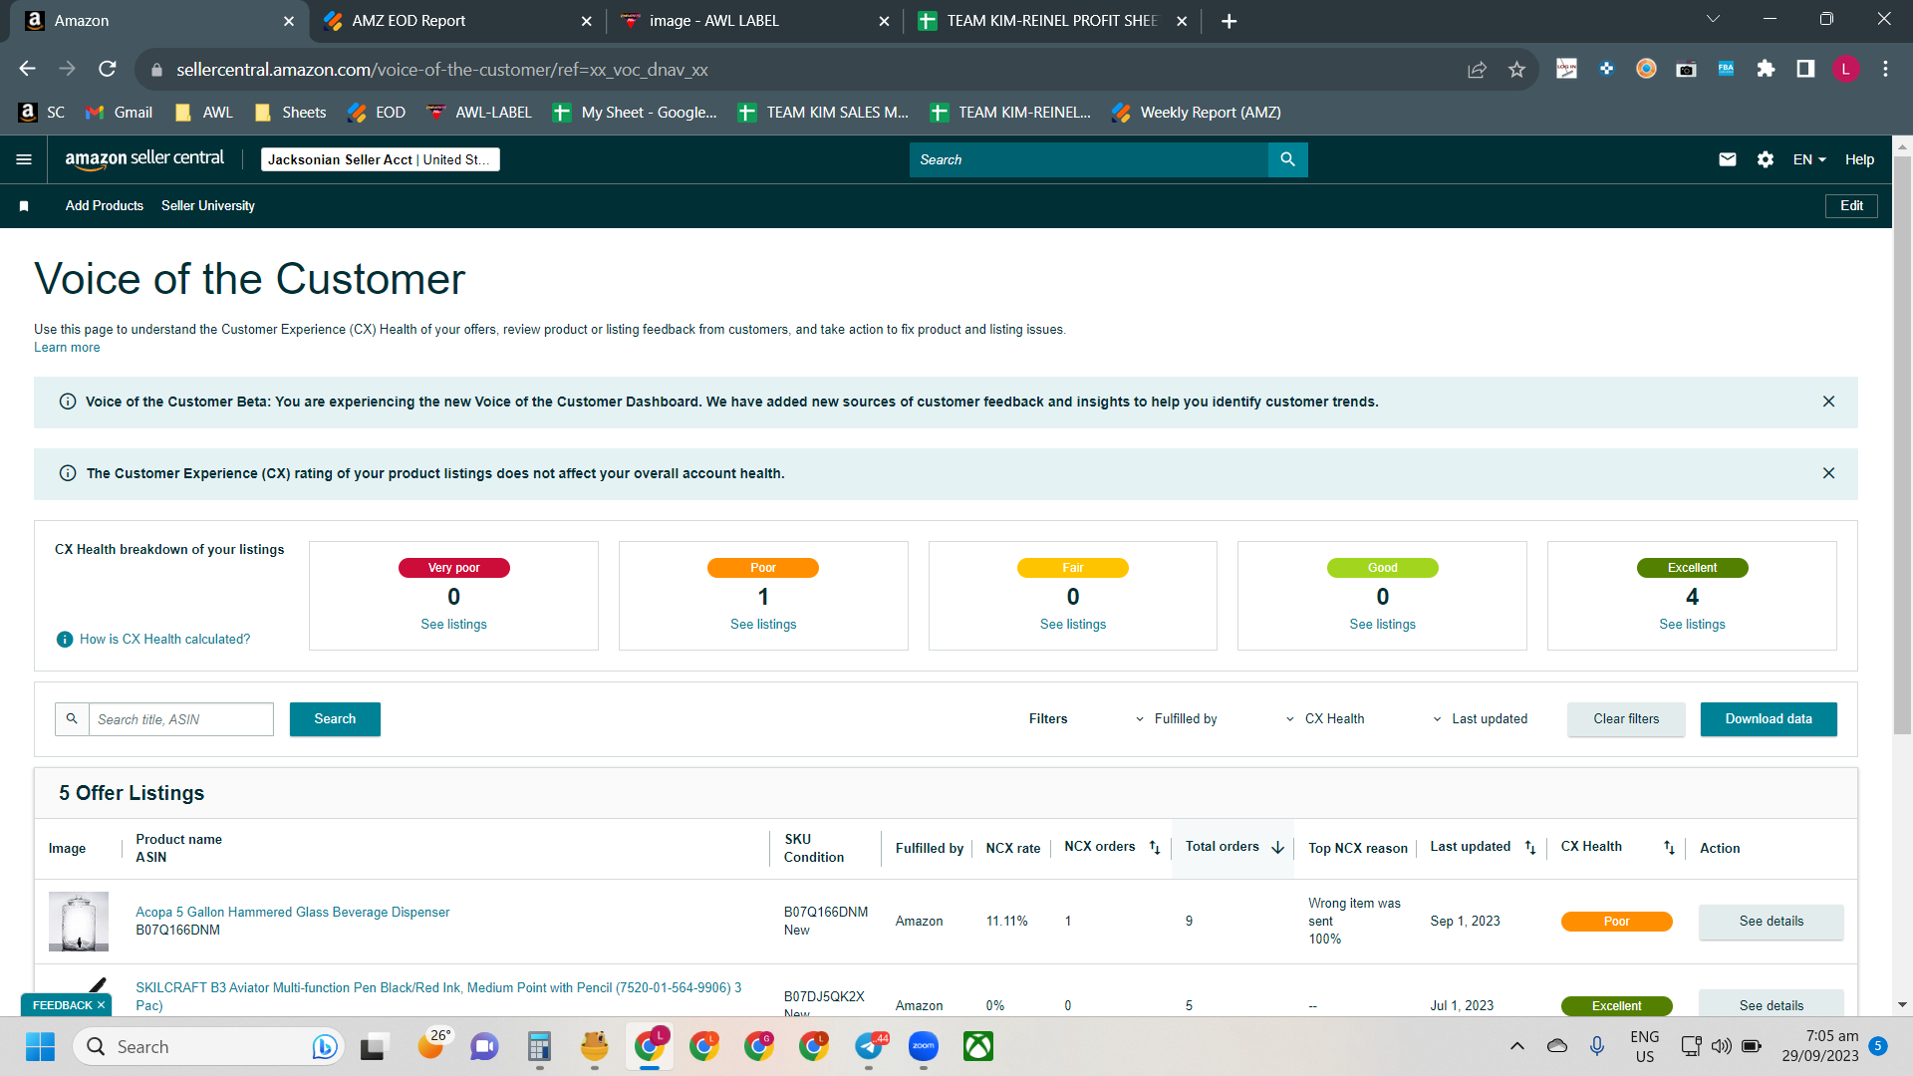The width and height of the screenshot is (1913, 1076).
Task: Click the Amazon Seller Central logo
Action: click(144, 159)
